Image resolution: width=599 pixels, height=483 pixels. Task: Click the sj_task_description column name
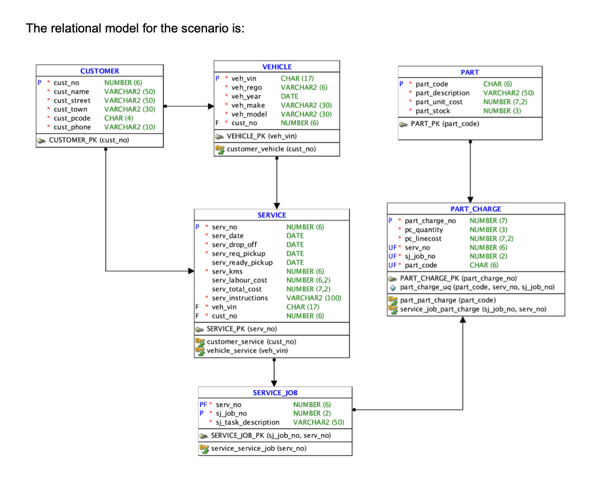click(247, 422)
